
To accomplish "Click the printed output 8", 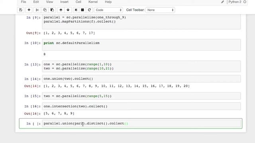I will [x=44, y=54].
